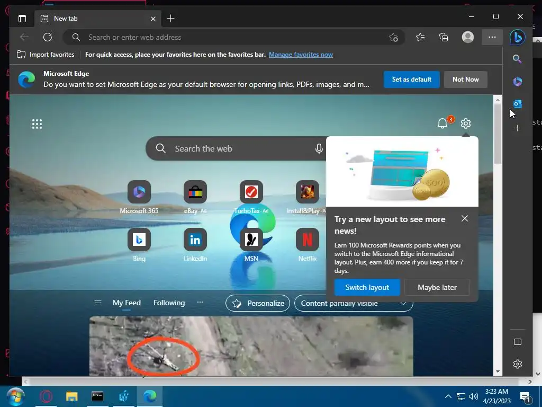Open File Explorer from taskbar
This screenshot has width=542, height=407.
[x=71, y=396]
